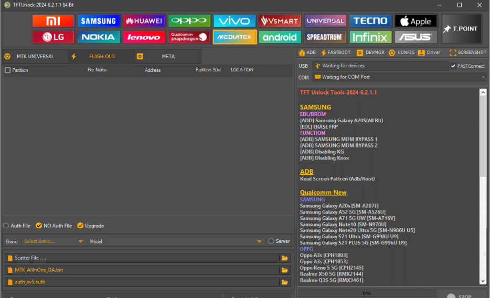This screenshot has width=490, height=298.
Task: Click the SAMSUNG heading link in log
Action: point(315,107)
